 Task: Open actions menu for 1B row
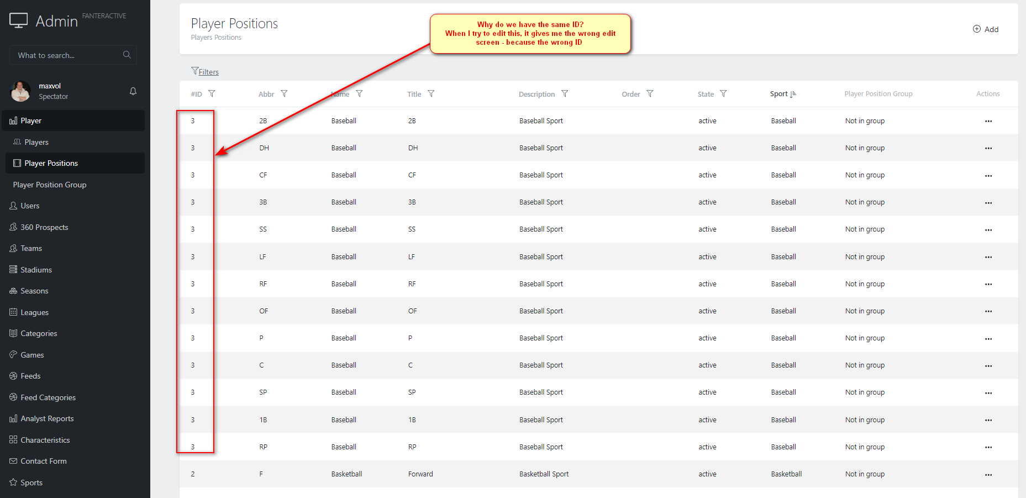988,420
